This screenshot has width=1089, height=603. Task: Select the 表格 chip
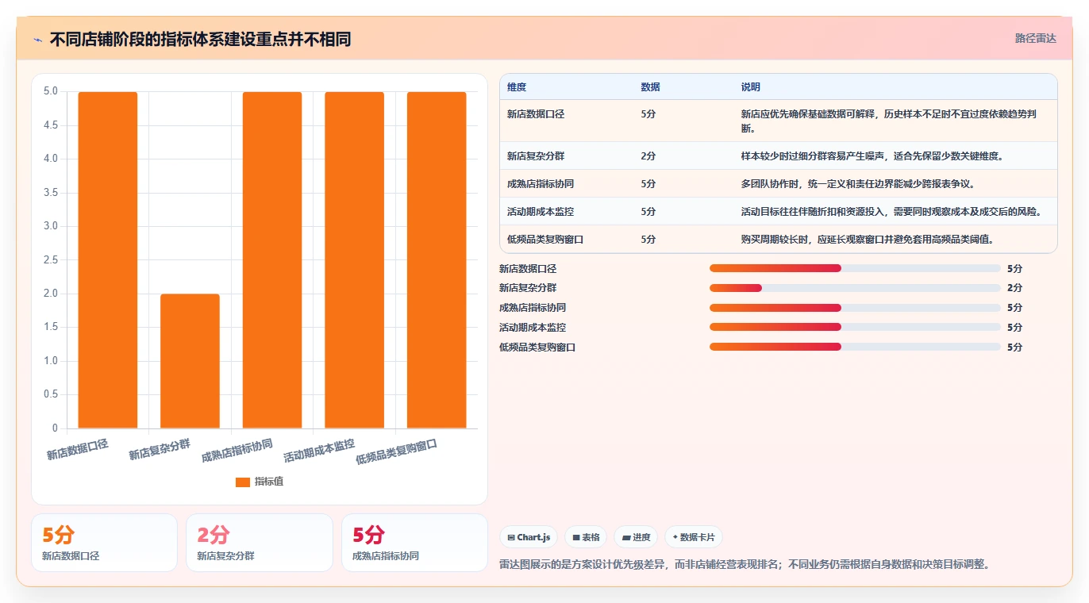pyautogui.click(x=586, y=537)
